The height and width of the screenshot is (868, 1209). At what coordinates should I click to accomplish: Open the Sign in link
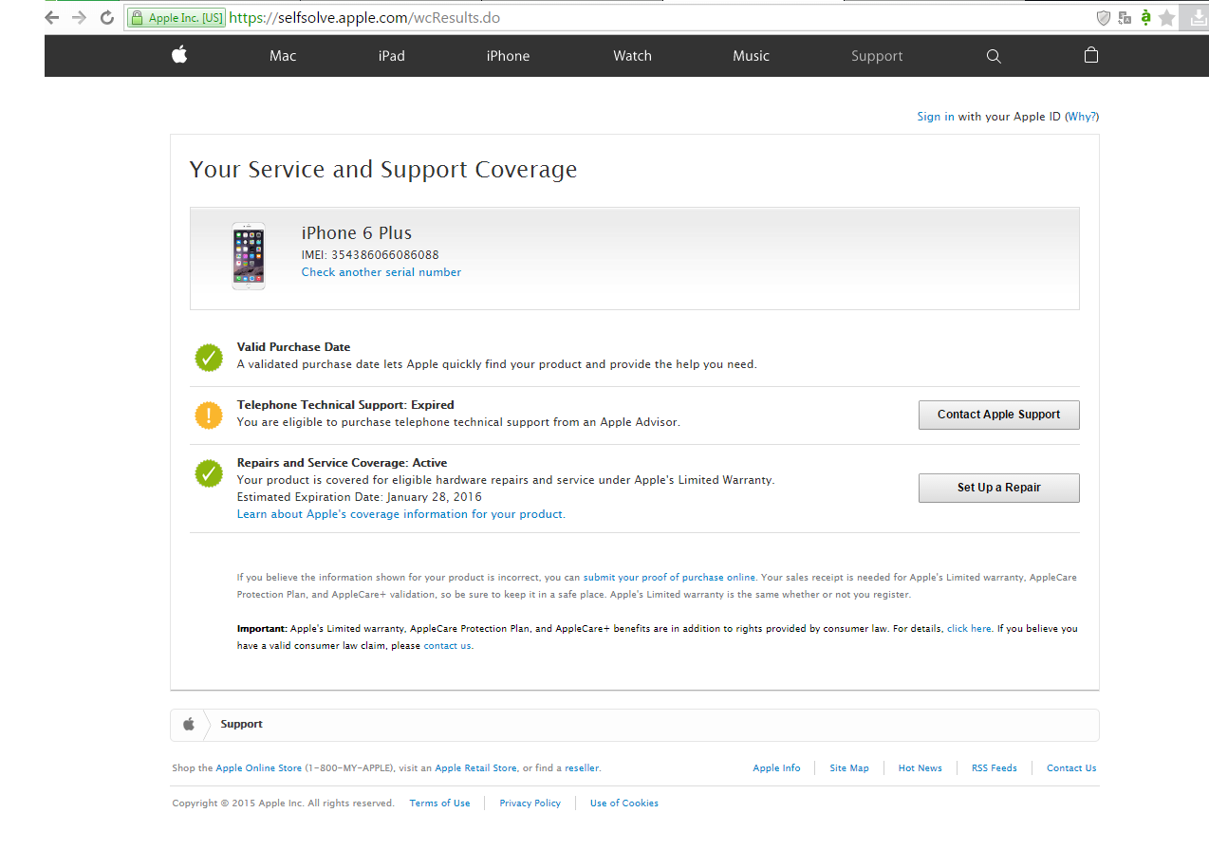[935, 117]
